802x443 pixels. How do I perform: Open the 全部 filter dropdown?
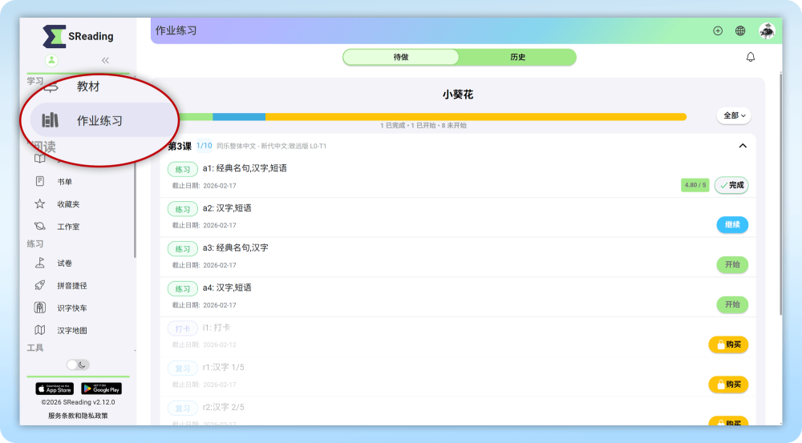[x=734, y=115]
